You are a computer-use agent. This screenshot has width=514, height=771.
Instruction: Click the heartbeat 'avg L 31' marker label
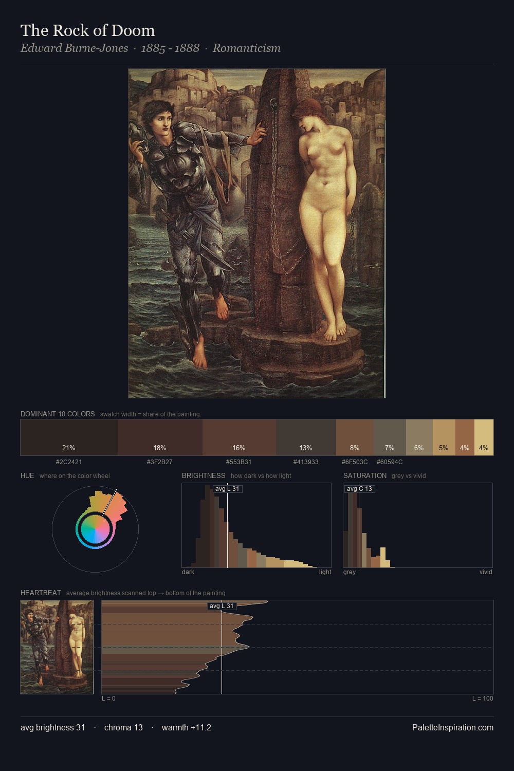[x=222, y=606]
